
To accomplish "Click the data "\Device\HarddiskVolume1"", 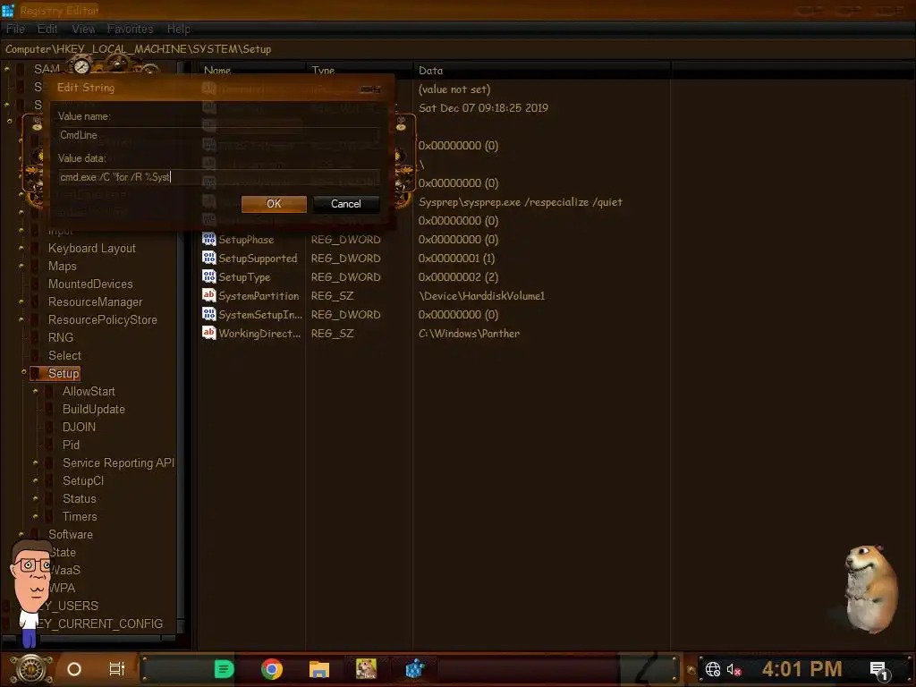I will point(481,295).
